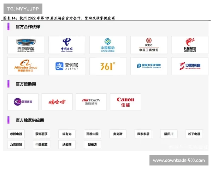Open the 中国邮政 supplier tile
The height and width of the screenshot is (169, 212).
41,144
